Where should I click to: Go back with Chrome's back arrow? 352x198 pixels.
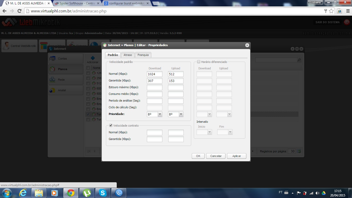[x=4, y=11]
